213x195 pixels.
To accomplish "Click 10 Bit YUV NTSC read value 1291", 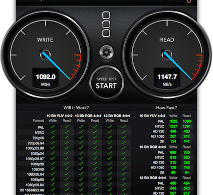I will click(x=186, y=126).
